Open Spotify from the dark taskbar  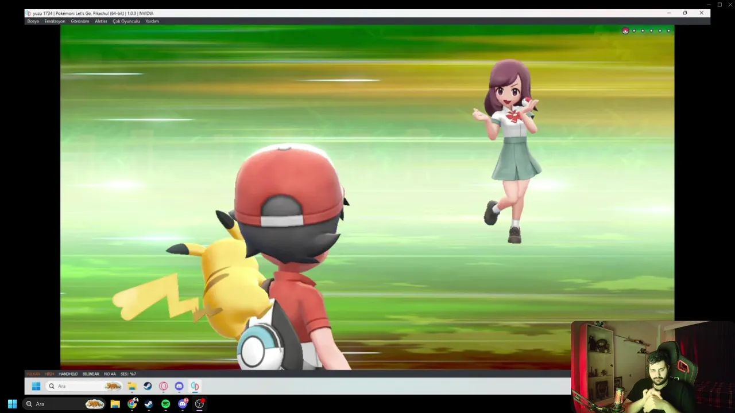(165, 404)
